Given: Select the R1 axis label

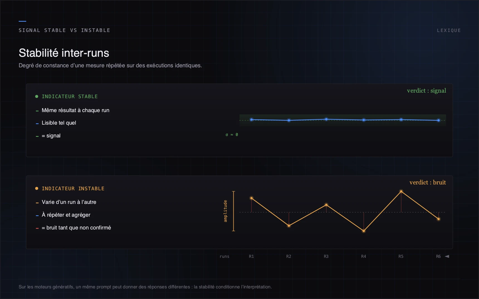Looking at the screenshot, I should (x=251, y=256).
